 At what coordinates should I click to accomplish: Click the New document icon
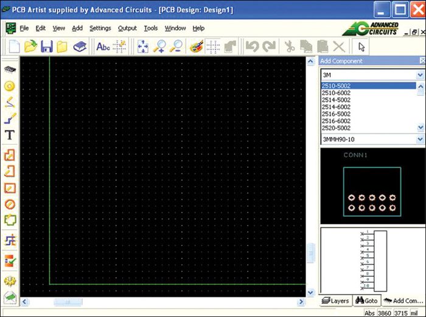point(14,46)
